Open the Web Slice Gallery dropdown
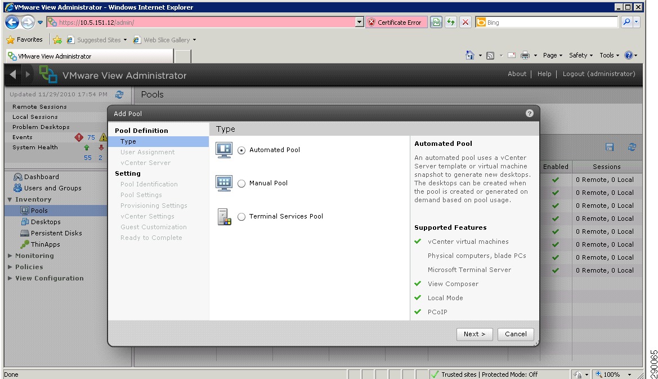The width and height of the screenshot is (658, 379). (164, 40)
